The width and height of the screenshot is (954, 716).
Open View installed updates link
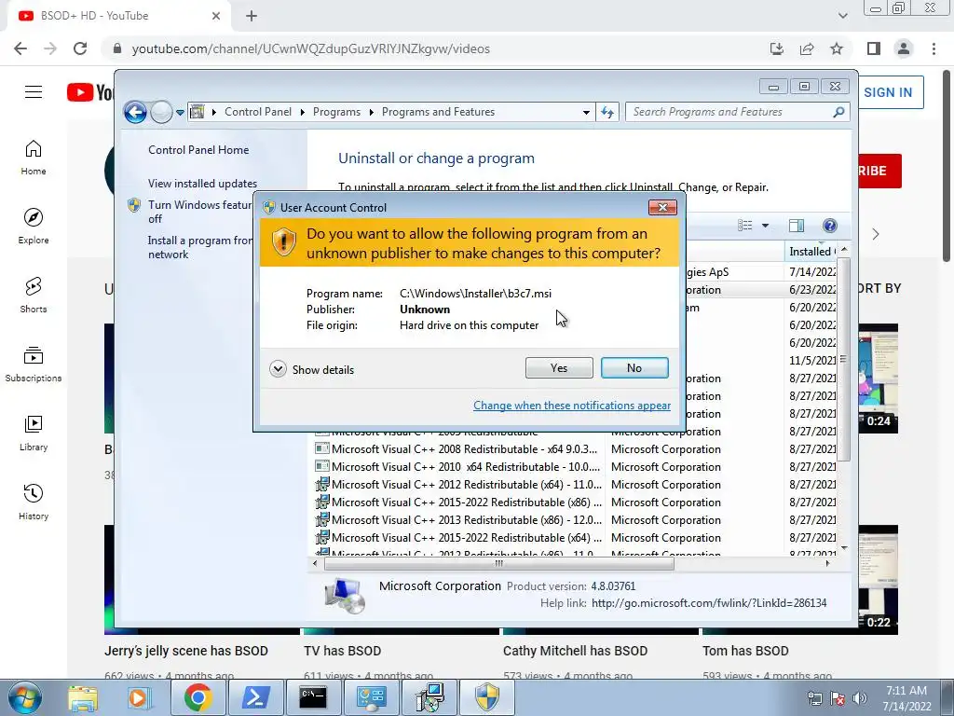coord(202,184)
